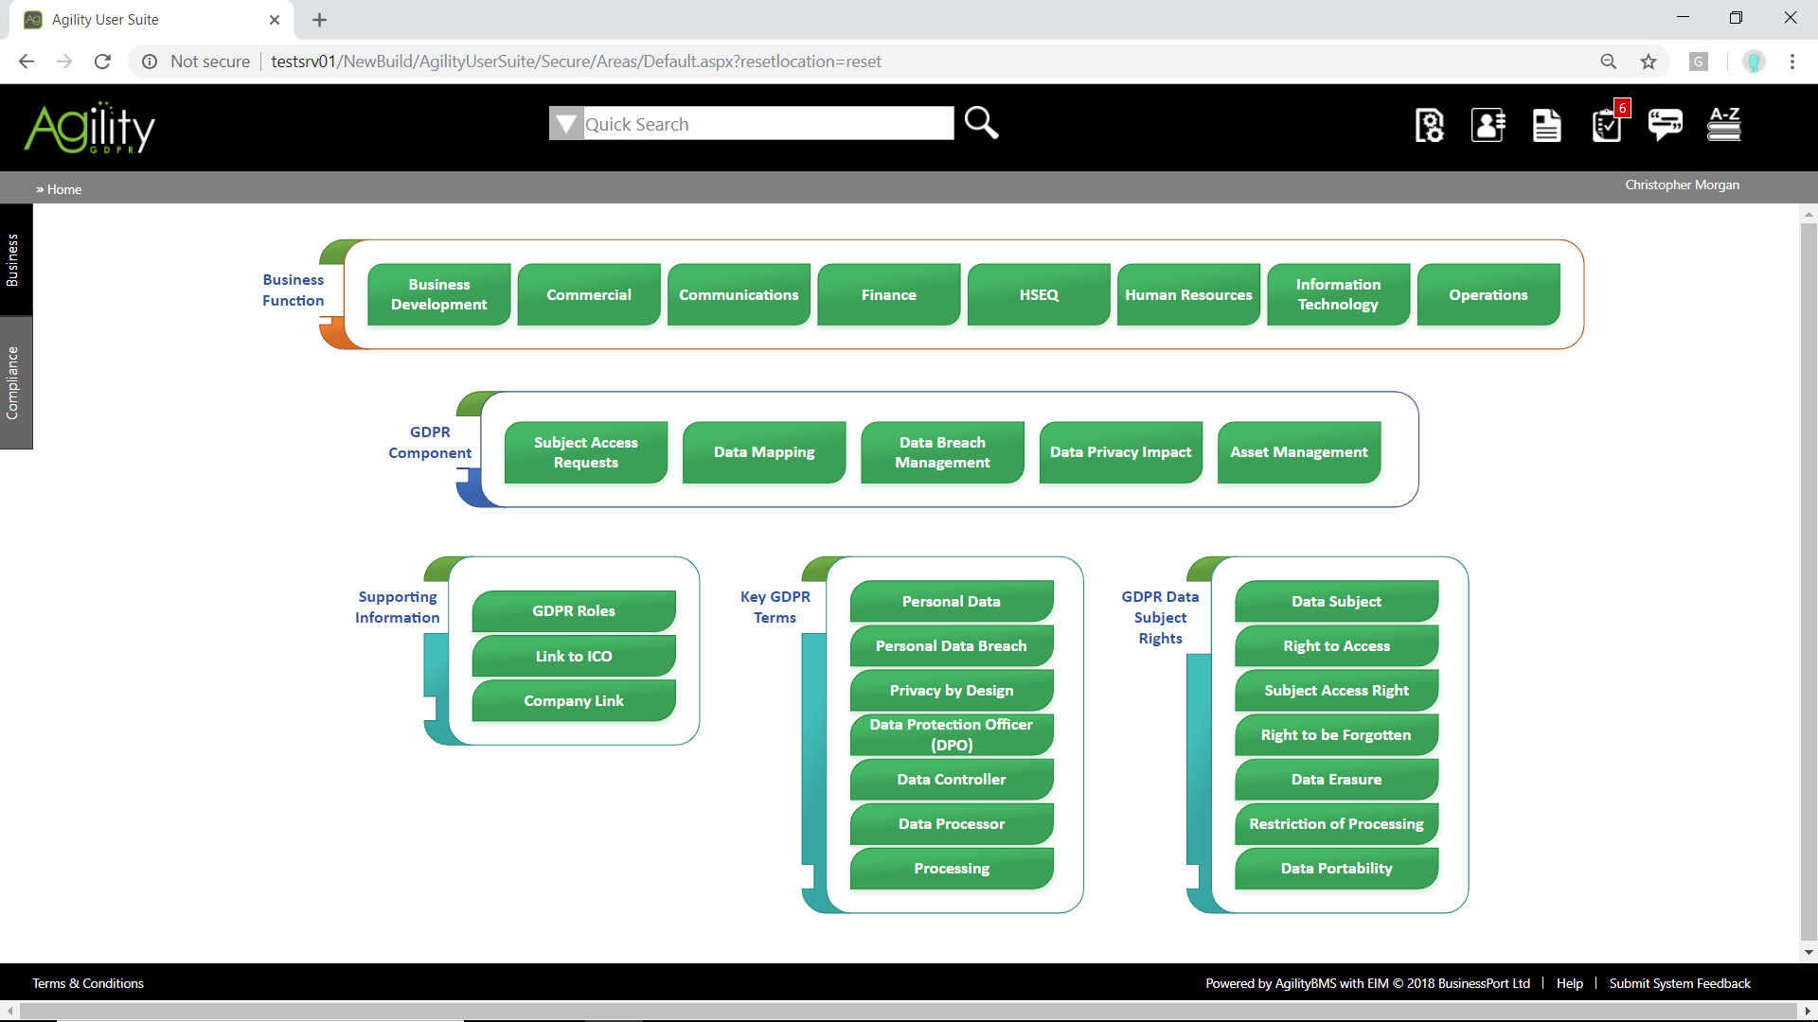
Task: Open the contacts address book icon
Action: coord(1488,125)
